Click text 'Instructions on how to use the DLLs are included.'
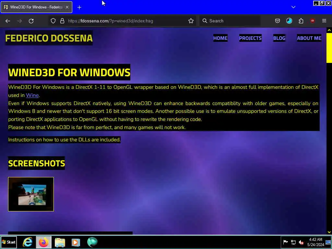The height and width of the screenshot is (249, 332). [x=65, y=140]
